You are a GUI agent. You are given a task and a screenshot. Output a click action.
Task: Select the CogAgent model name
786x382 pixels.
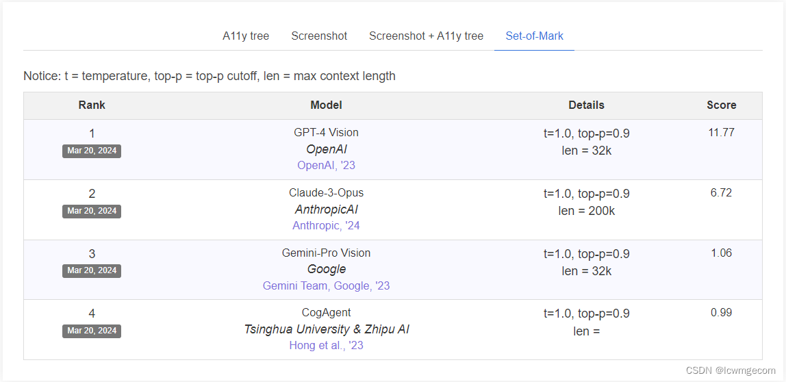327,313
